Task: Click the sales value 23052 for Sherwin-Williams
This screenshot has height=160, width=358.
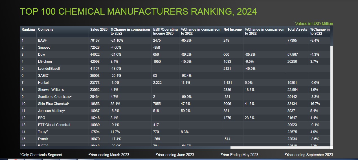Action: (x=95, y=90)
